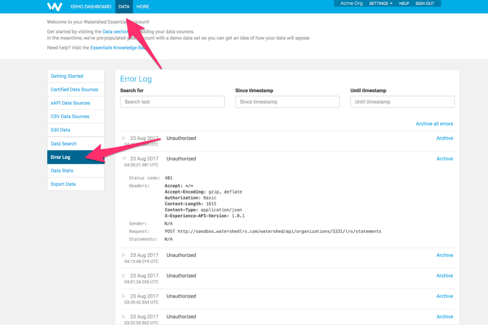The image size is (488, 325).
Task: Expand the 03:32:50.862 UTC error entry
Action: click(124, 316)
